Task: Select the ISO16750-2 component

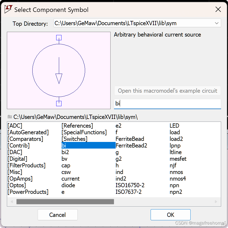Action: [130, 185]
